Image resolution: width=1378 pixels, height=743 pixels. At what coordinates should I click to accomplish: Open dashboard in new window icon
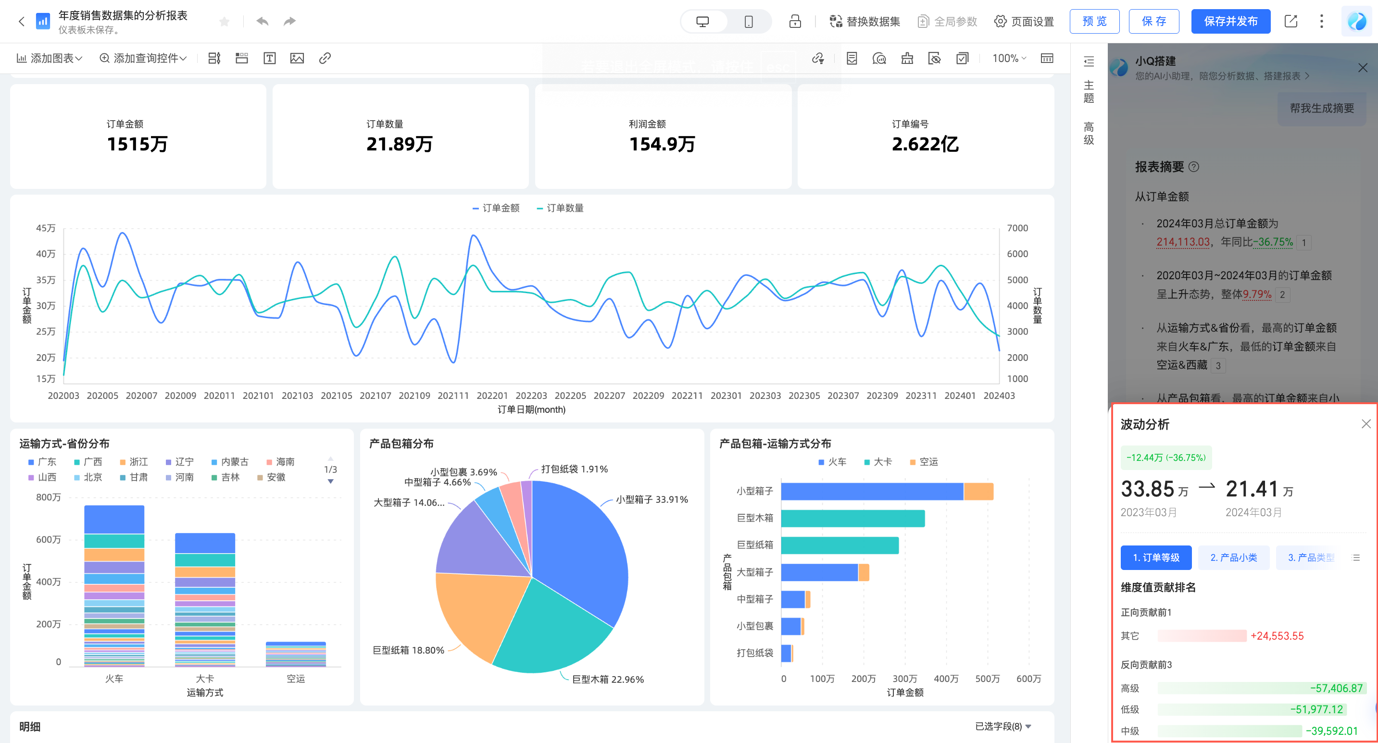pos(1290,21)
